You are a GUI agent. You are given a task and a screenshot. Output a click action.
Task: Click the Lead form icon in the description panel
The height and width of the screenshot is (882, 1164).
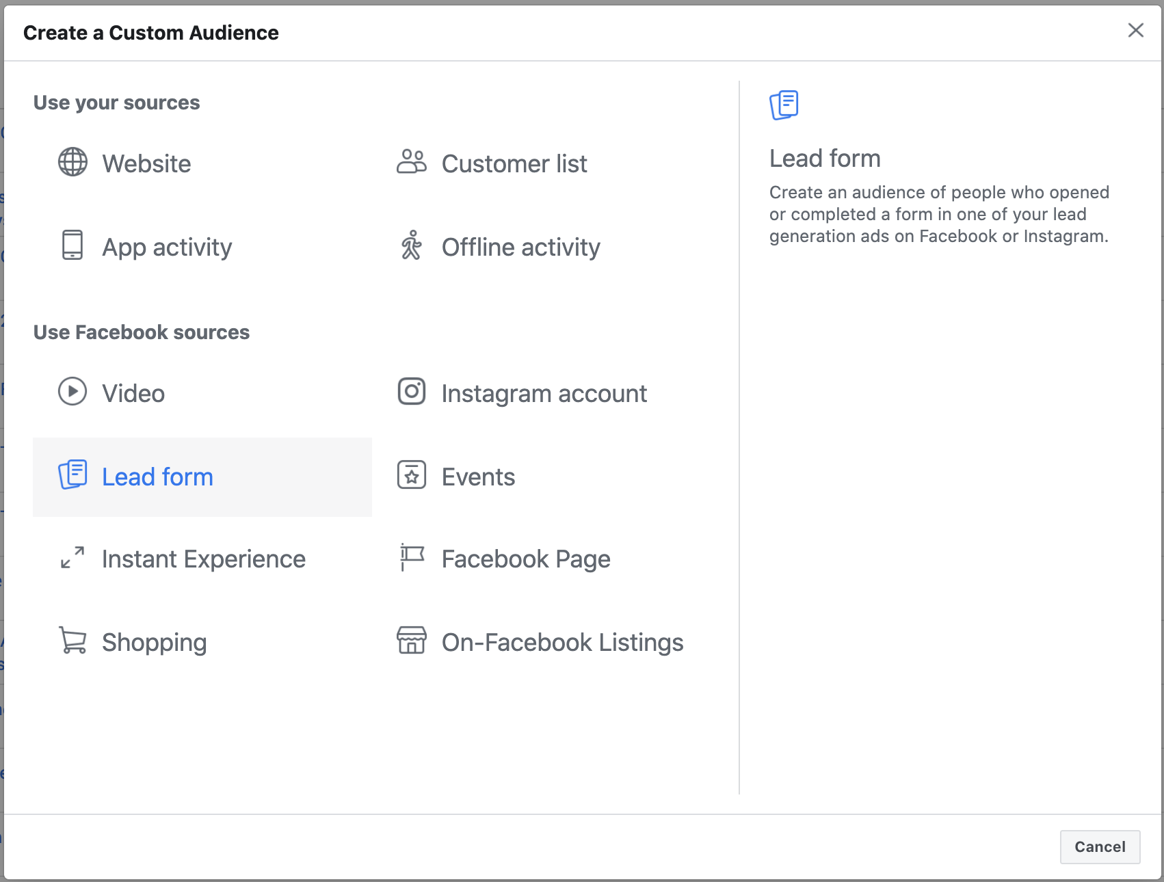click(784, 105)
